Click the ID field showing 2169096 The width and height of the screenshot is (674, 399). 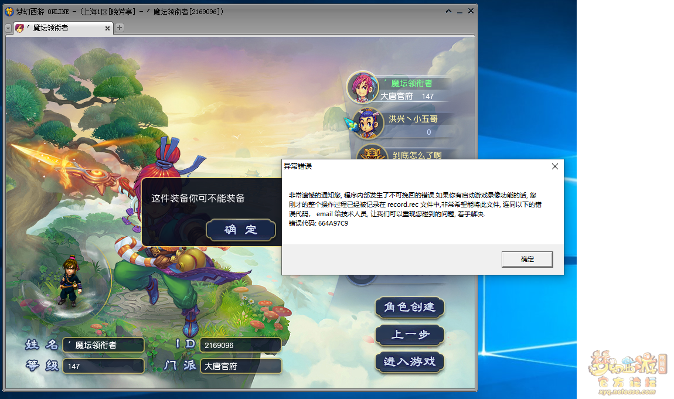pyautogui.click(x=241, y=345)
